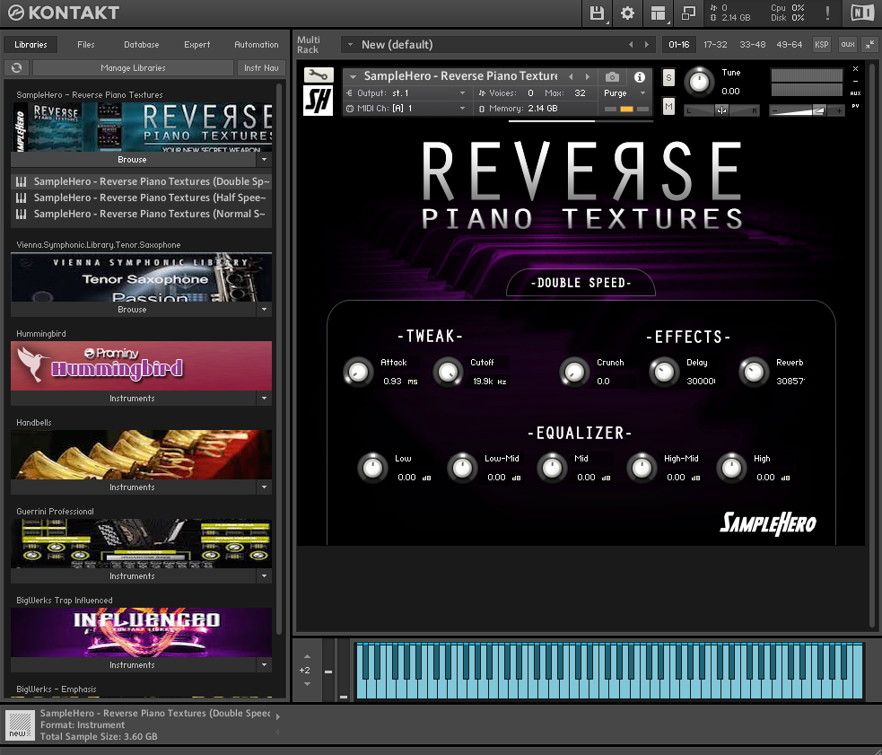
Task: Show instrument info icon
Action: tap(640, 76)
